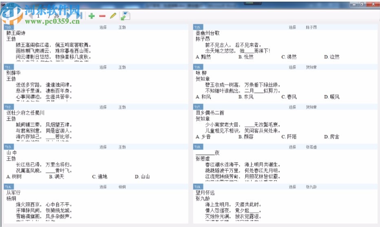Choose option B. 颜容 in question 717
The image size is (380, 227).
click(246, 137)
